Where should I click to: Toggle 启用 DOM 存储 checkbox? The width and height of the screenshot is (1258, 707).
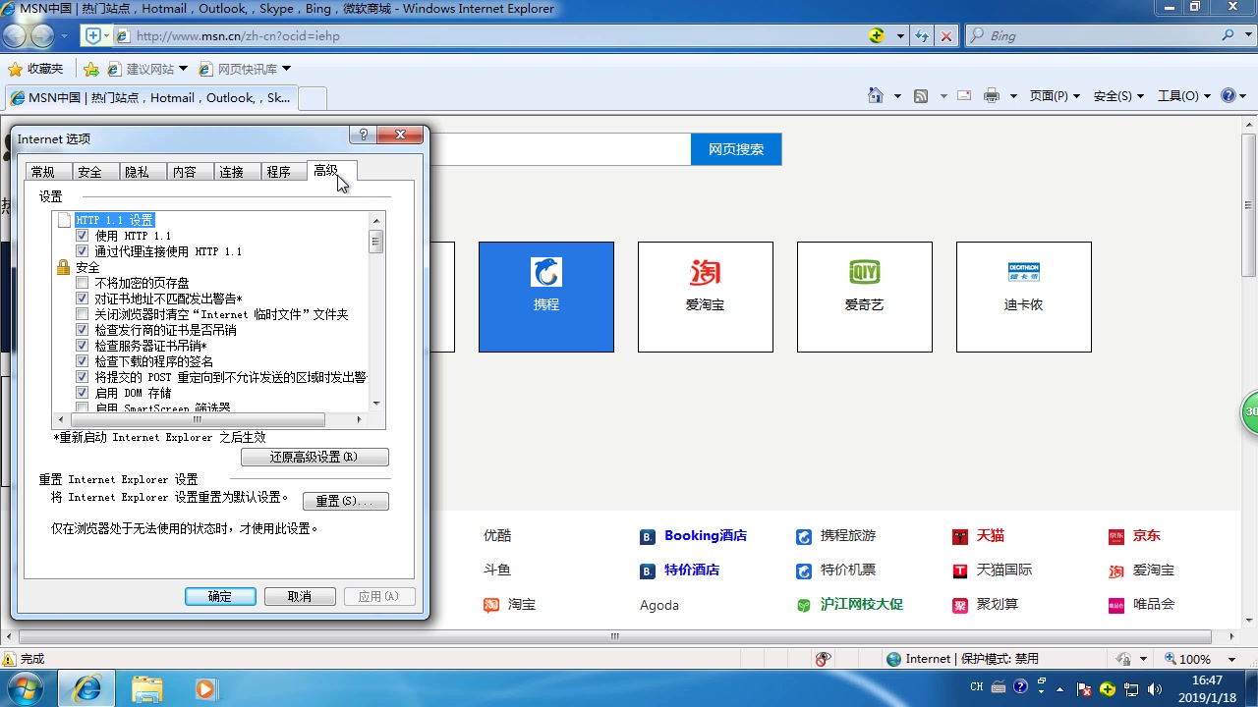[83, 393]
